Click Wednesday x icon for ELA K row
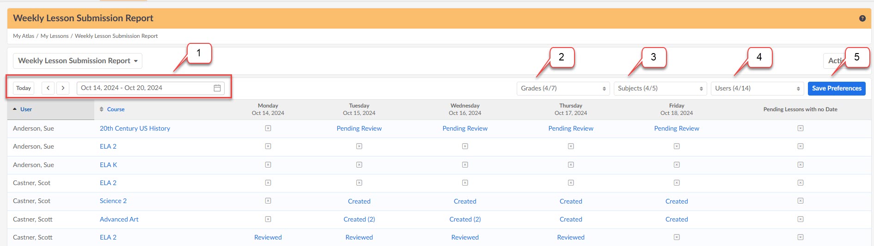The image size is (874, 246). (465, 165)
